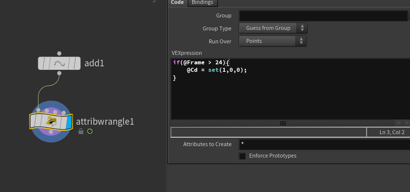Click the first input connector of attribwrangle1
Viewport: 410px width, 192px height.
38,110
